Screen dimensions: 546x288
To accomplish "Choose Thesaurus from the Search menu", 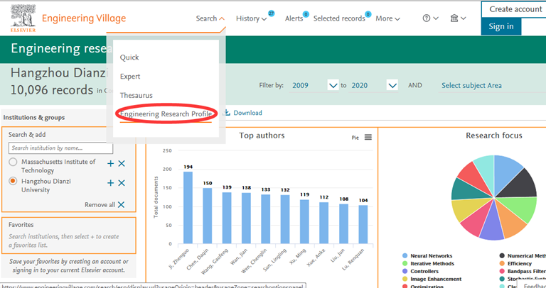I will [136, 95].
